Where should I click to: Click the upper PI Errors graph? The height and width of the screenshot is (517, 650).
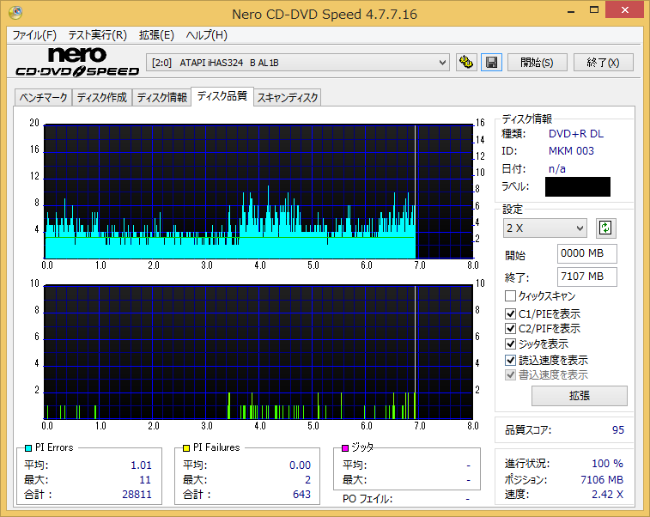[x=258, y=192]
